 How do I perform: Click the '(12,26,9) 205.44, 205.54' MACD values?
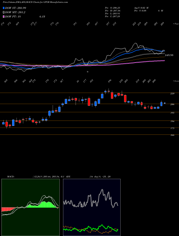click(x=46, y=177)
